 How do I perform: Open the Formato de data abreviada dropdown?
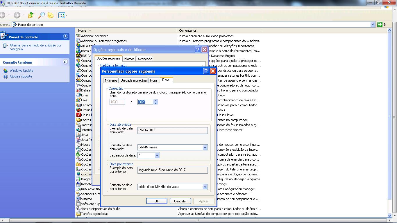pos(205,148)
